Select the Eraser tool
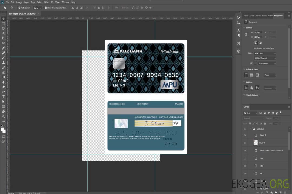The image size is (292, 194). click(x=3, y=72)
